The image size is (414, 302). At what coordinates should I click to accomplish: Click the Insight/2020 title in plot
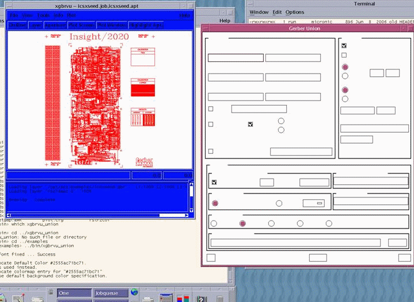99,37
